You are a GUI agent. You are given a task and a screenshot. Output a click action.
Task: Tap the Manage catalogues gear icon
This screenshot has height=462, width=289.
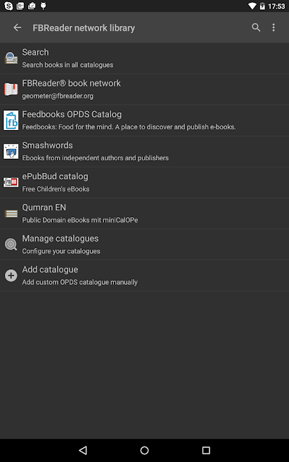[x=11, y=244]
